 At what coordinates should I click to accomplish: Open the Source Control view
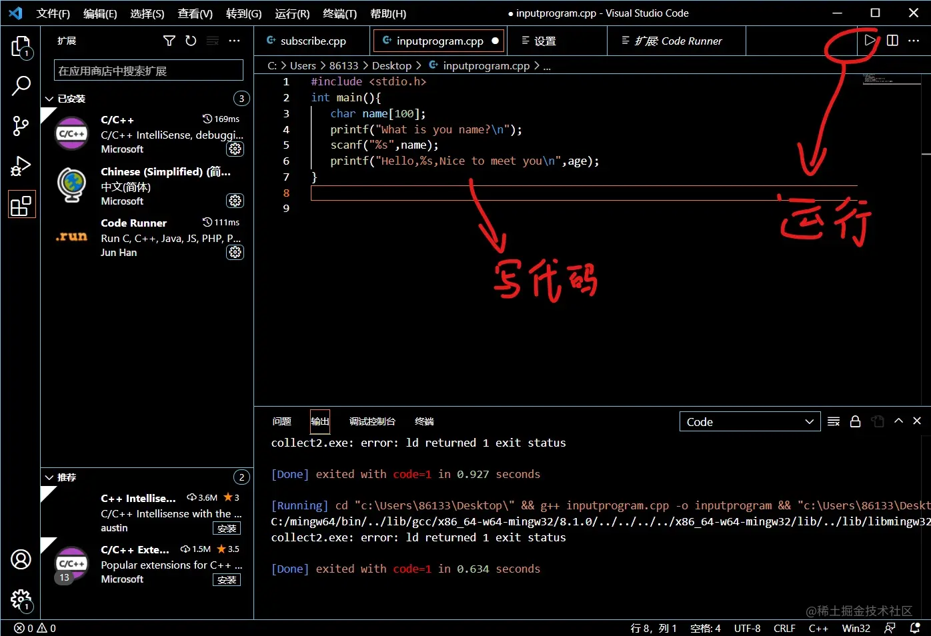pos(21,126)
